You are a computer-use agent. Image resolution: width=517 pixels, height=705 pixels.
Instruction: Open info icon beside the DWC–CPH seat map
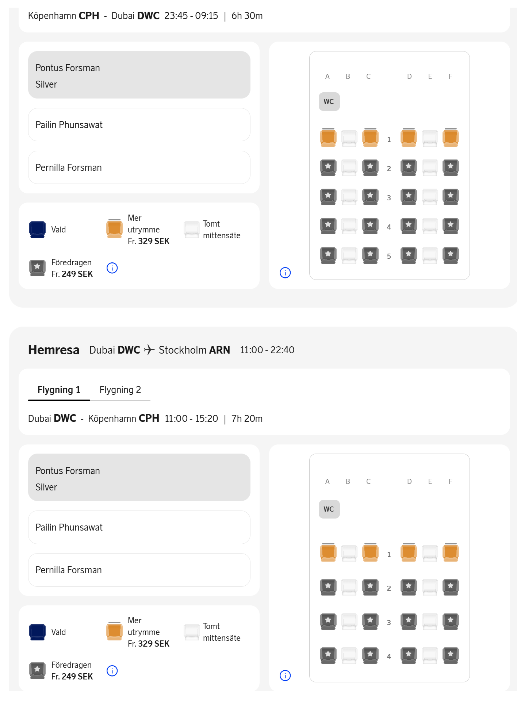coord(285,675)
